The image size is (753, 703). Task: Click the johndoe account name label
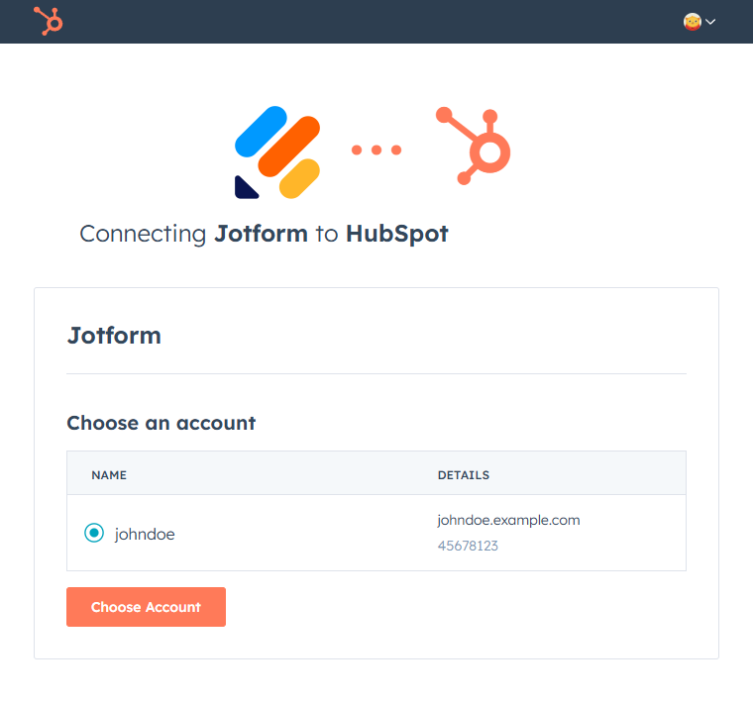click(x=145, y=534)
